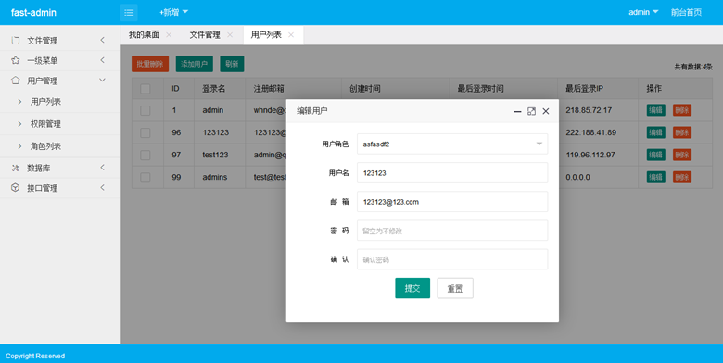Viewport: 723px width, 363px height.
Task: Open the +新增 dropdown in top bar
Action: click(x=174, y=12)
